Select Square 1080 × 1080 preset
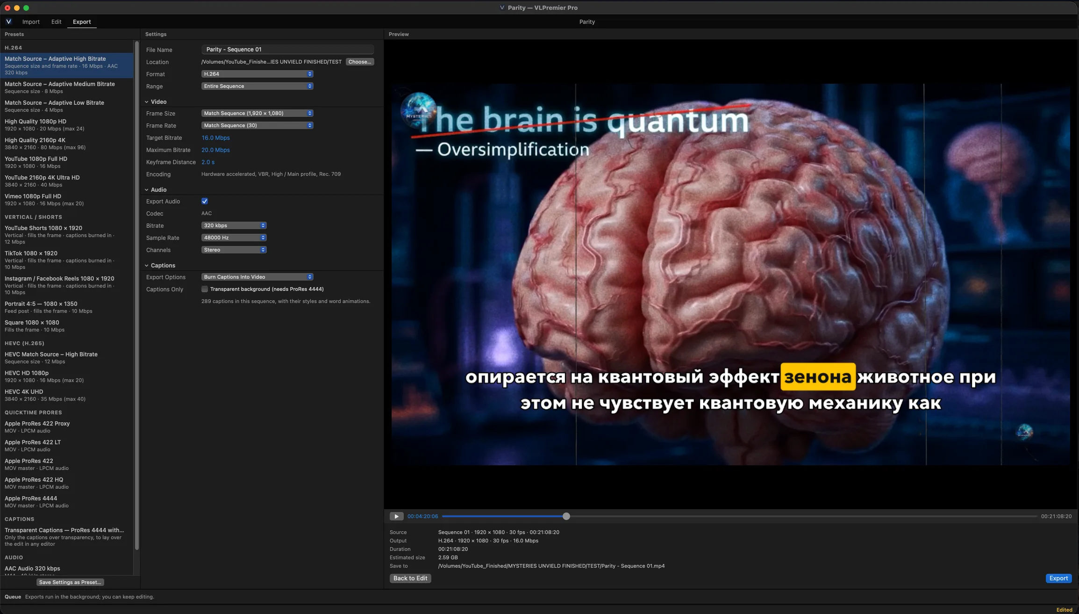 67,326
